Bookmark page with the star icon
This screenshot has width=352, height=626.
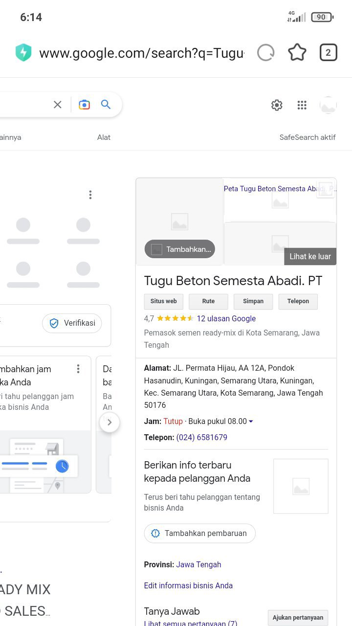[297, 53]
